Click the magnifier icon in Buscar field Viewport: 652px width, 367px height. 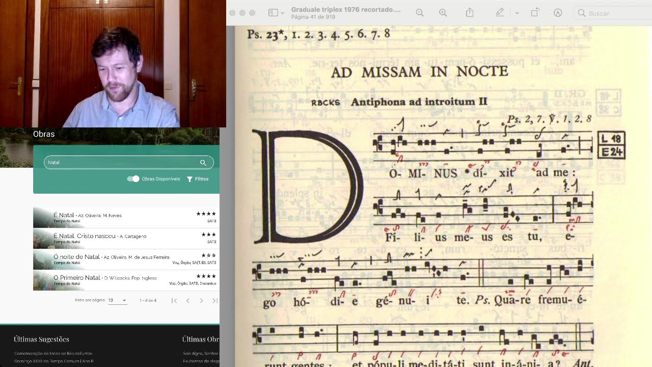tap(582, 13)
